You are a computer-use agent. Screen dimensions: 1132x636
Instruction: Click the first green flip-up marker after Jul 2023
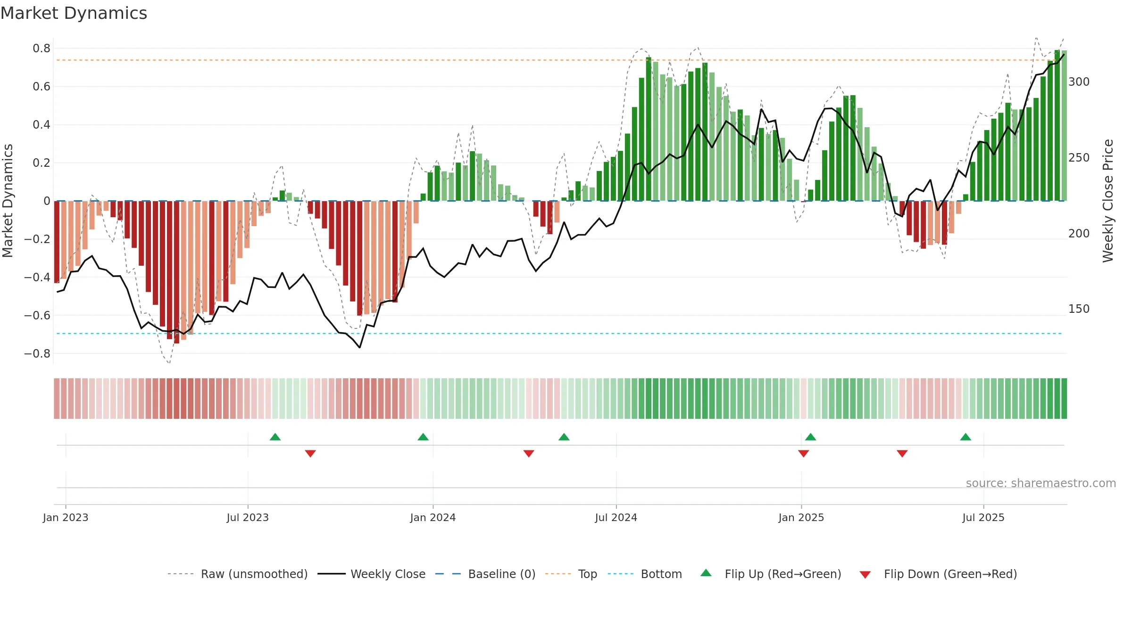[275, 437]
